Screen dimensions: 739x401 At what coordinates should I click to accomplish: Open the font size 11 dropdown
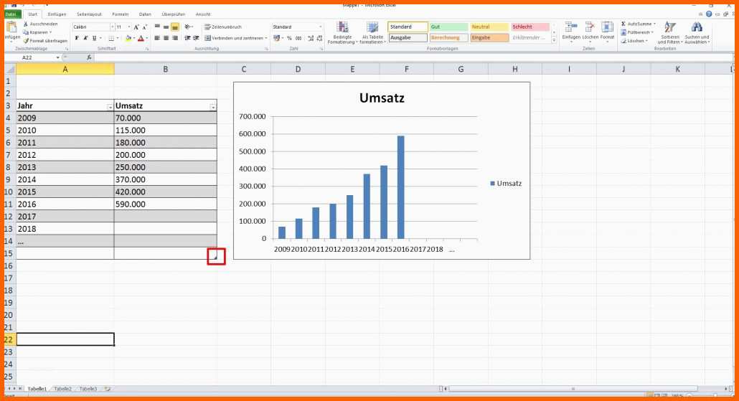128,27
